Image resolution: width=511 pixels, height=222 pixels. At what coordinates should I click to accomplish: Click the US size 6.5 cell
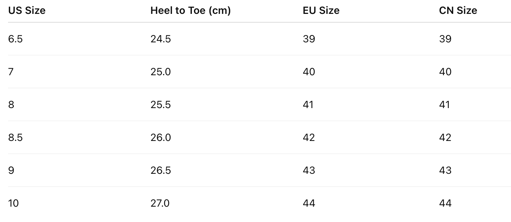(15, 39)
